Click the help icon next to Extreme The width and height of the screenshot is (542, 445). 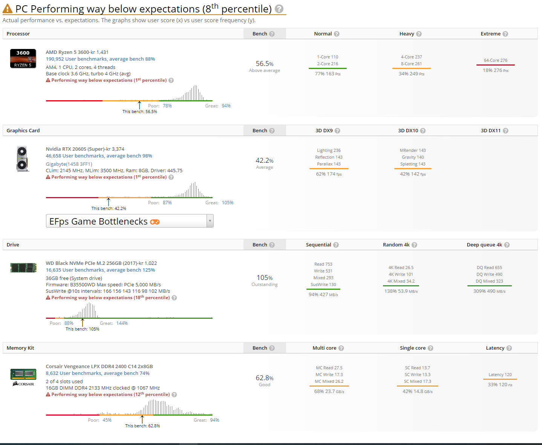pyautogui.click(x=505, y=34)
